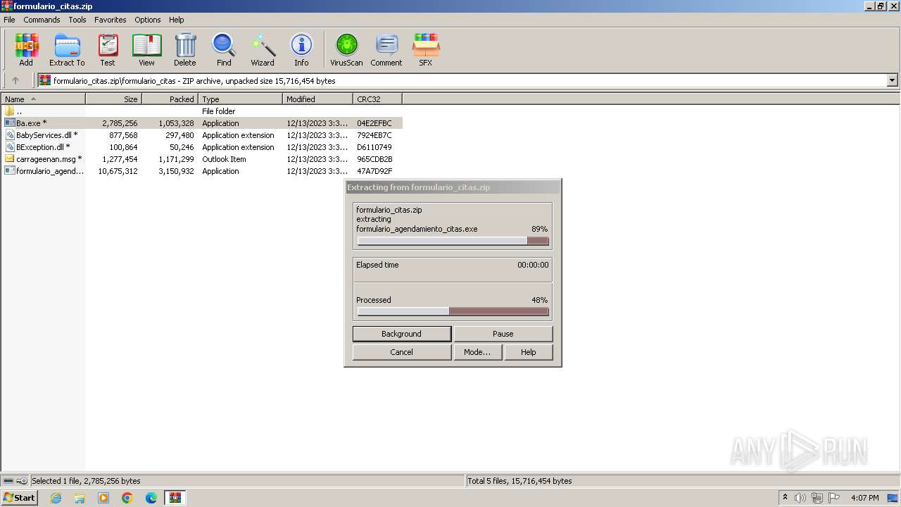The image size is (901, 507).
Task: Start VirusScan on the archive
Action: [x=346, y=50]
